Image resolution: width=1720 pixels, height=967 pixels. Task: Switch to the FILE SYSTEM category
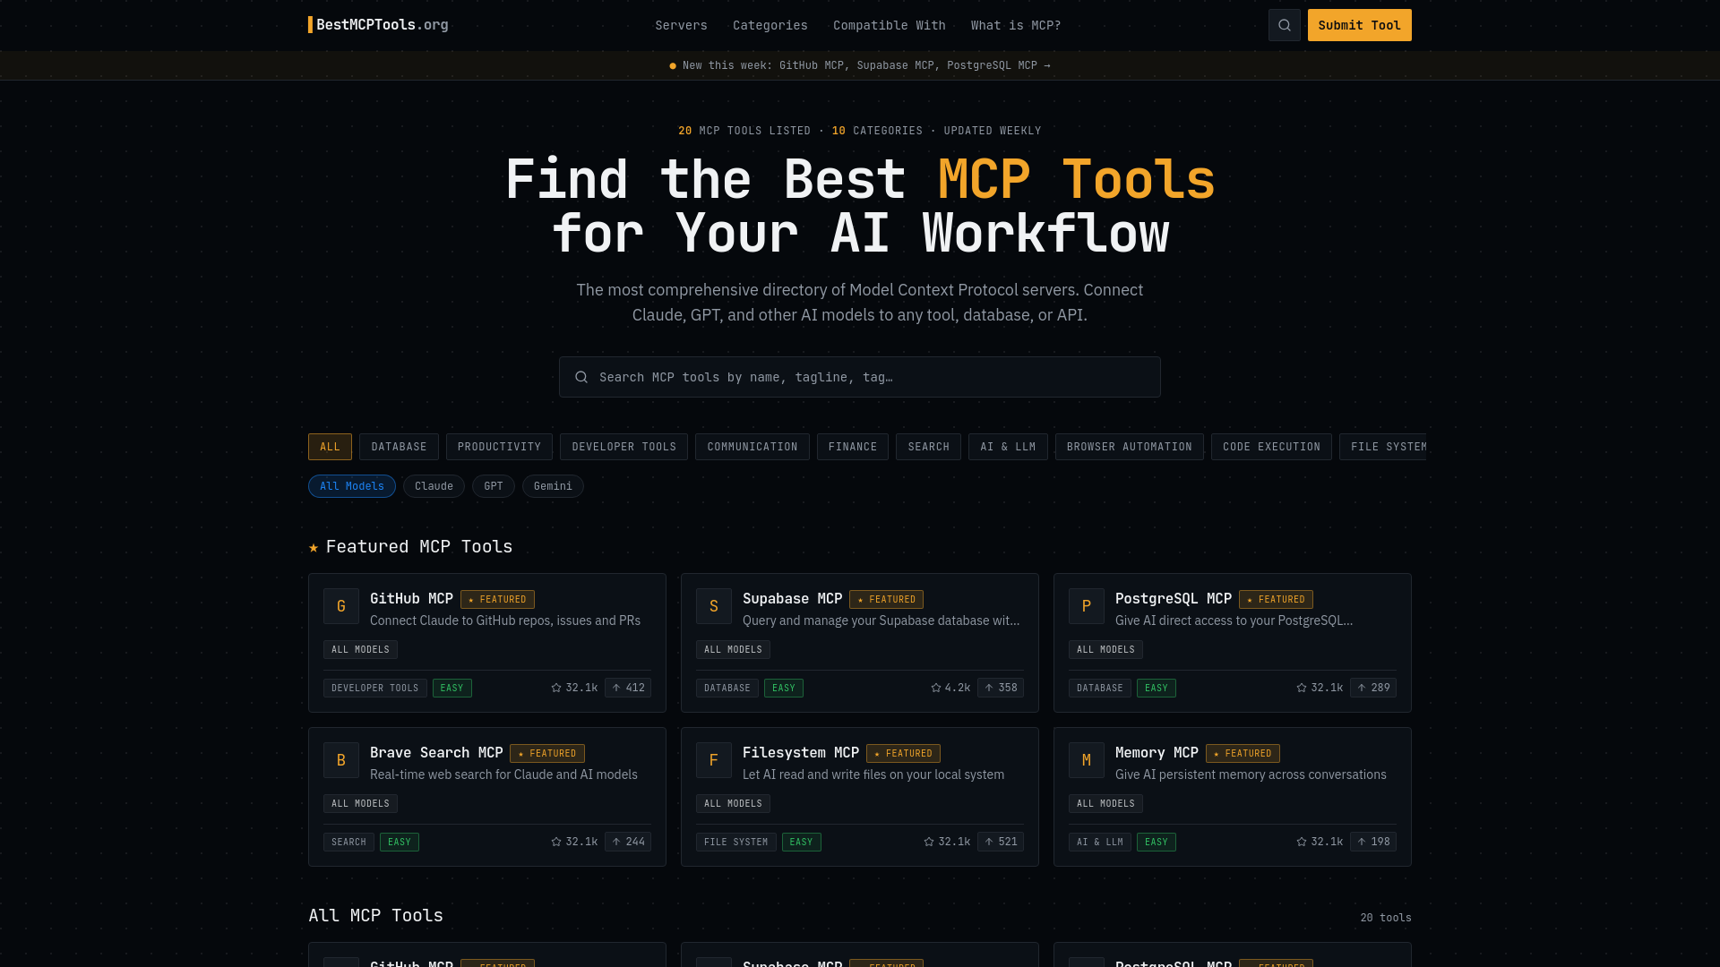click(1383, 447)
